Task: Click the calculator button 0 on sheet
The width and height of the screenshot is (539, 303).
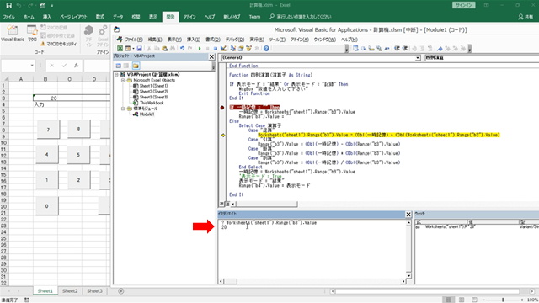Action: (47, 205)
